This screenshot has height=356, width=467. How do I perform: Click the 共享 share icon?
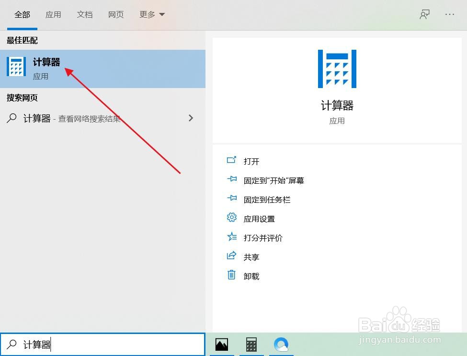(231, 256)
